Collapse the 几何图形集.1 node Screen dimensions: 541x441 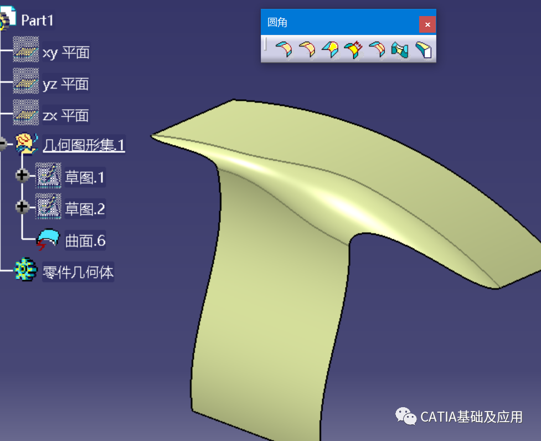2,143
